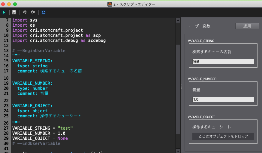Image resolution: width=262 pixels, height=153 pixels.
Task: Click the ここにオブジェクトをドロップ drop area
Action: (x=223, y=136)
